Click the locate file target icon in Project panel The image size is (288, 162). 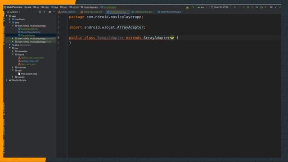pos(40,12)
